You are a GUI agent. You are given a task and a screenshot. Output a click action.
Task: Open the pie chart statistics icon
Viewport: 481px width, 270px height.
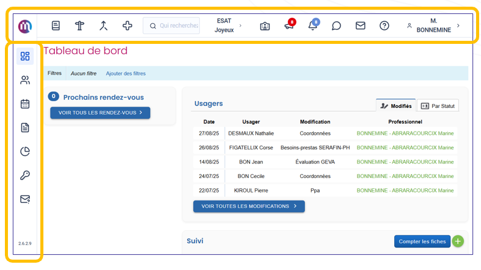click(25, 152)
